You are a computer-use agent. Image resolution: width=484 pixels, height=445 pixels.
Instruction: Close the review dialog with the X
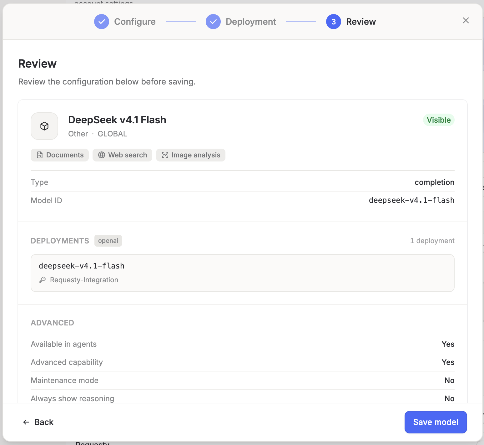(466, 20)
